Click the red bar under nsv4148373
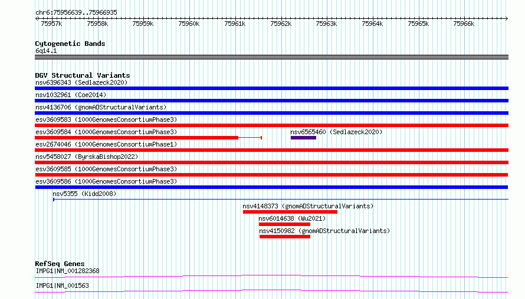 click(x=290, y=212)
